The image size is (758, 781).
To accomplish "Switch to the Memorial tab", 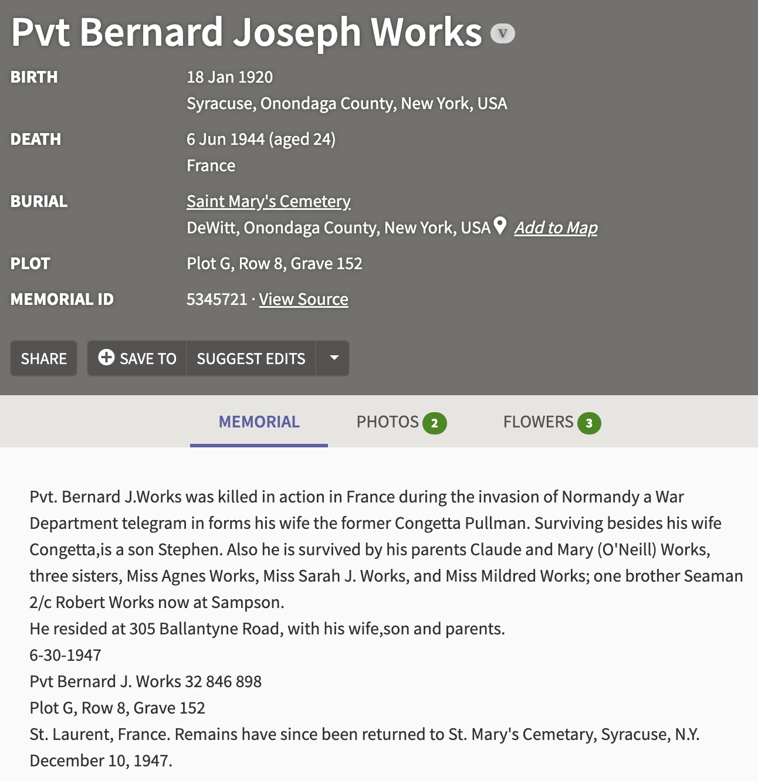I will coord(259,422).
